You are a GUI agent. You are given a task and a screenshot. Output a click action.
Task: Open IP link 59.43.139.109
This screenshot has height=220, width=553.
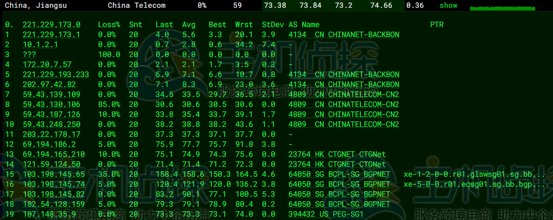click(51, 94)
